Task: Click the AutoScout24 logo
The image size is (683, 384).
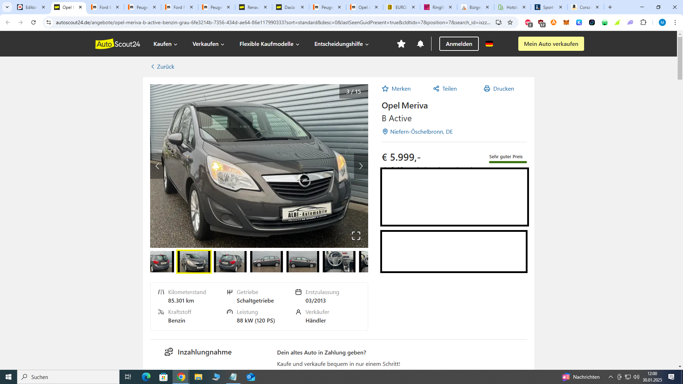Action: [118, 44]
